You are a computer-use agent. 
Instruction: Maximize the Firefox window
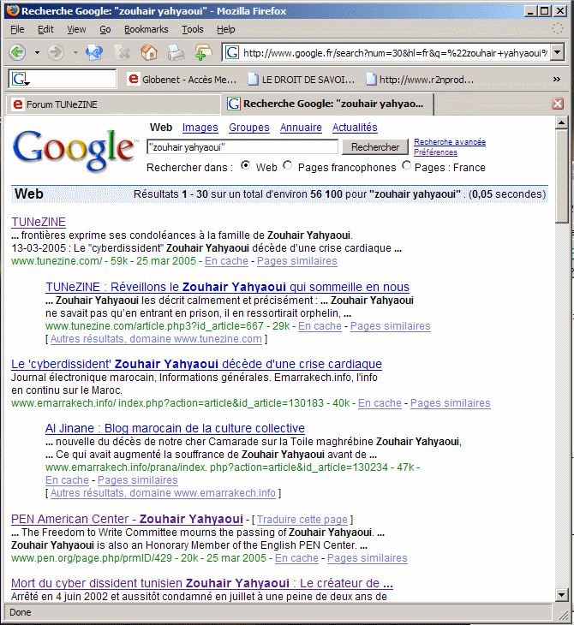point(545,11)
